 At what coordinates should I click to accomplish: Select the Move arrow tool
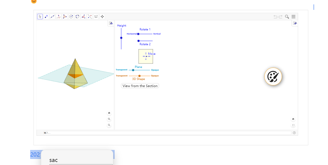[x=40, y=16]
